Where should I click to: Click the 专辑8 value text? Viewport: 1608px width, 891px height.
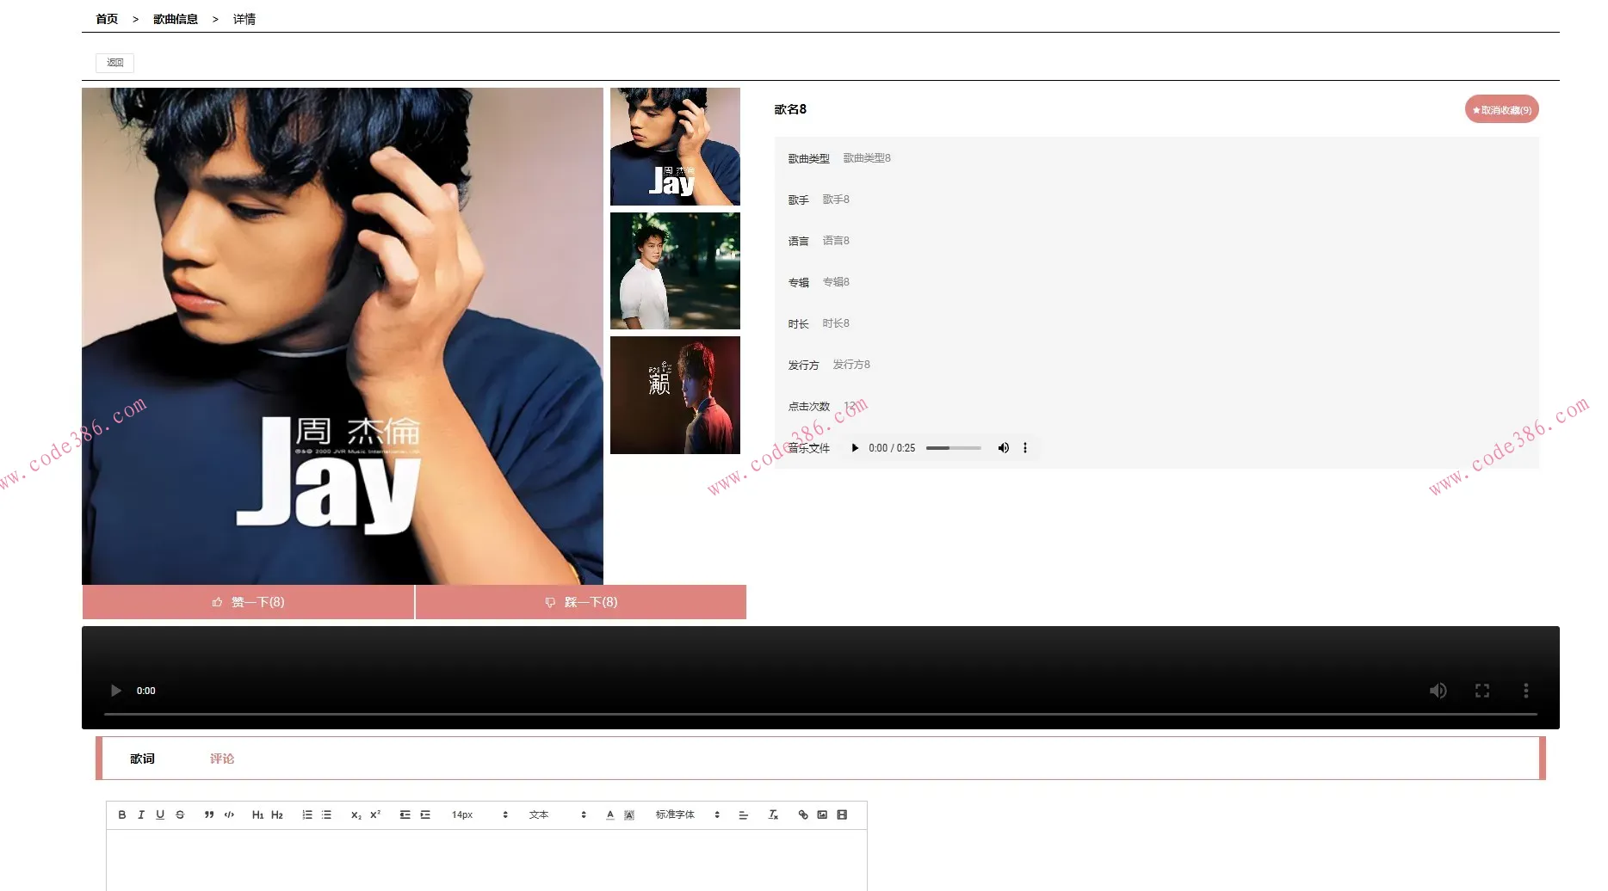(836, 282)
